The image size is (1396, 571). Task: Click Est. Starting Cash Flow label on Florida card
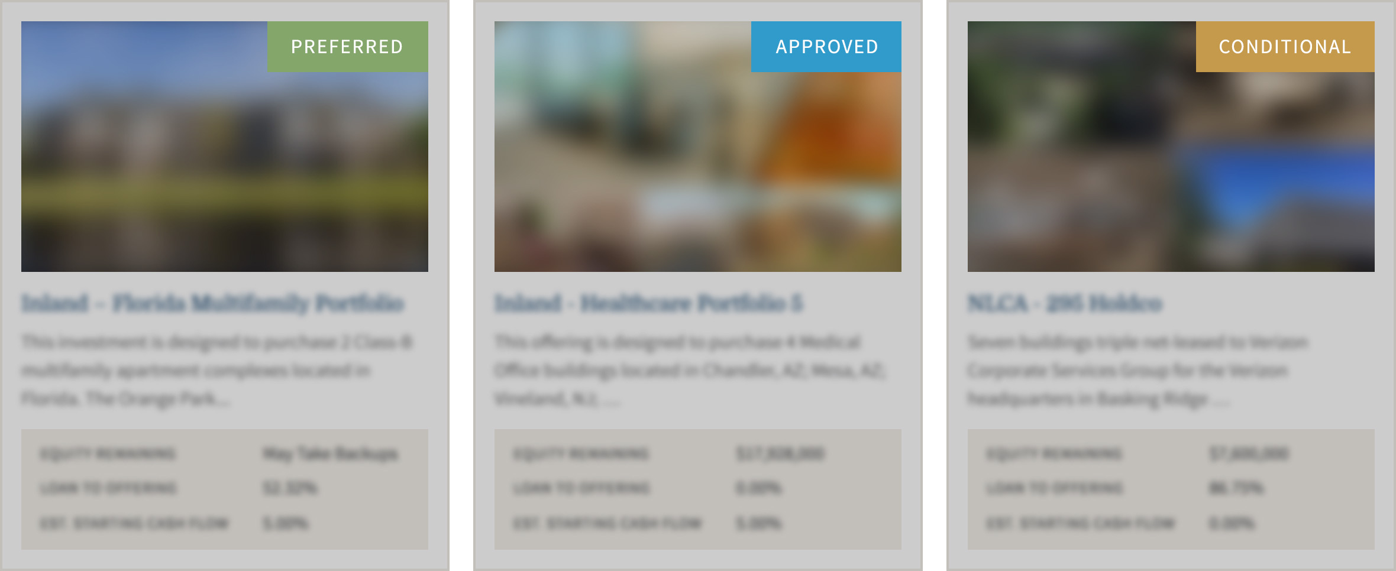coord(134,524)
